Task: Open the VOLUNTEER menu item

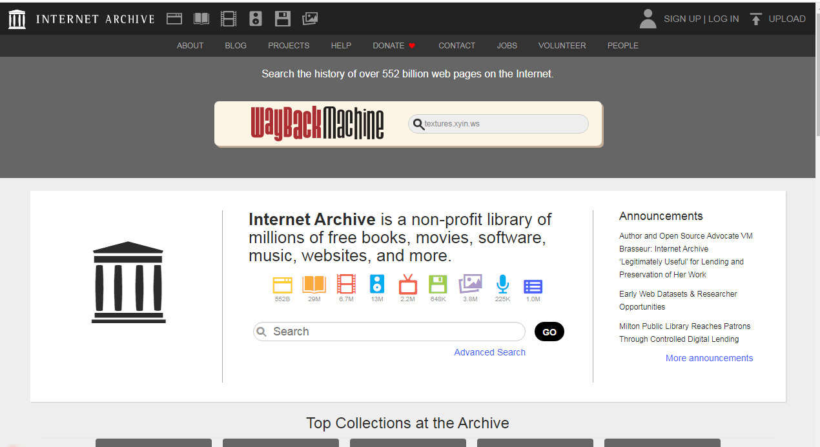Action: pyautogui.click(x=562, y=46)
